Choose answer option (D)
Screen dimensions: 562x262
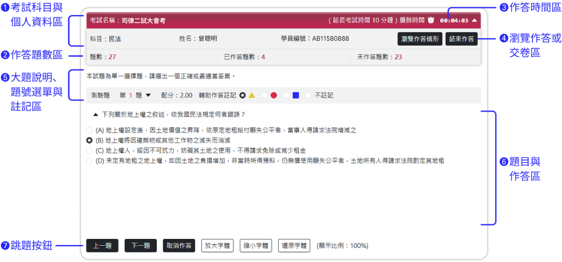(x=89, y=160)
